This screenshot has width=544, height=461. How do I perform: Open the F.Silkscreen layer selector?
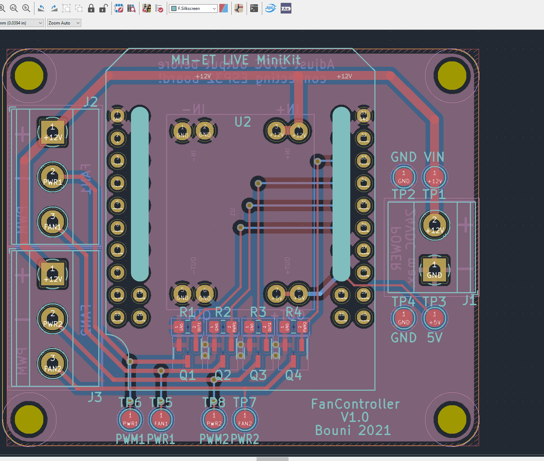(x=193, y=8)
